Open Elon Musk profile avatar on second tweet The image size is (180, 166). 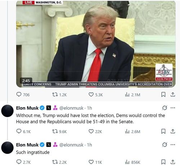[x=7, y=148]
